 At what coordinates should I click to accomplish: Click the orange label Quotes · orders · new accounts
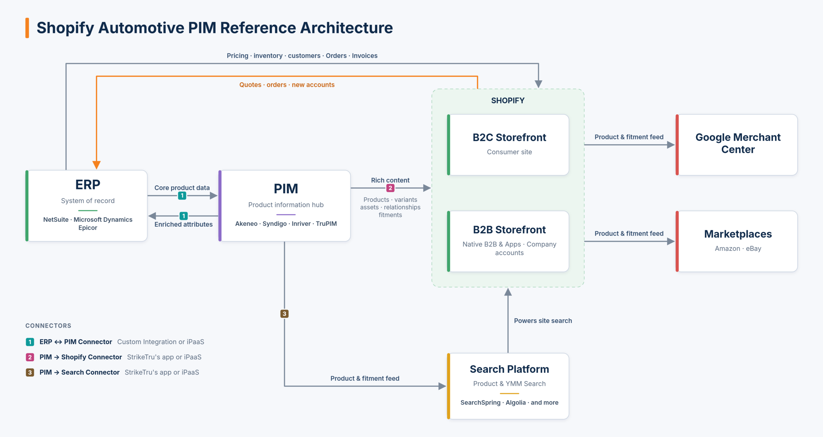click(x=287, y=85)
